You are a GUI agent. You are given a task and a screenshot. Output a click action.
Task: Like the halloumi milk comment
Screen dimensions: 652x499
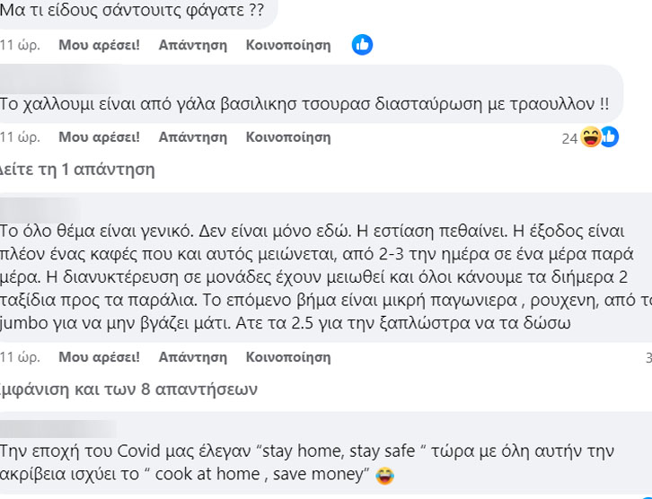click(x=99, y=137)
